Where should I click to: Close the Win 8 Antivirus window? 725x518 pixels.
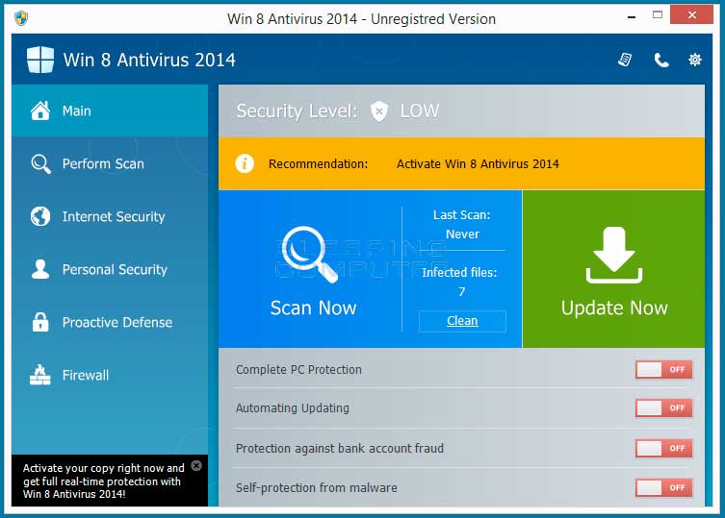point(691,14)
